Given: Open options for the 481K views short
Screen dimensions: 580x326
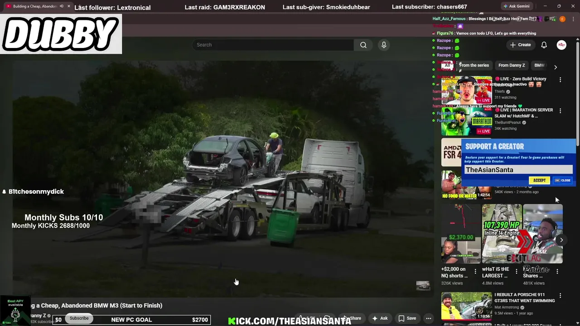Looking at the screenshot, I should (557, 272).
